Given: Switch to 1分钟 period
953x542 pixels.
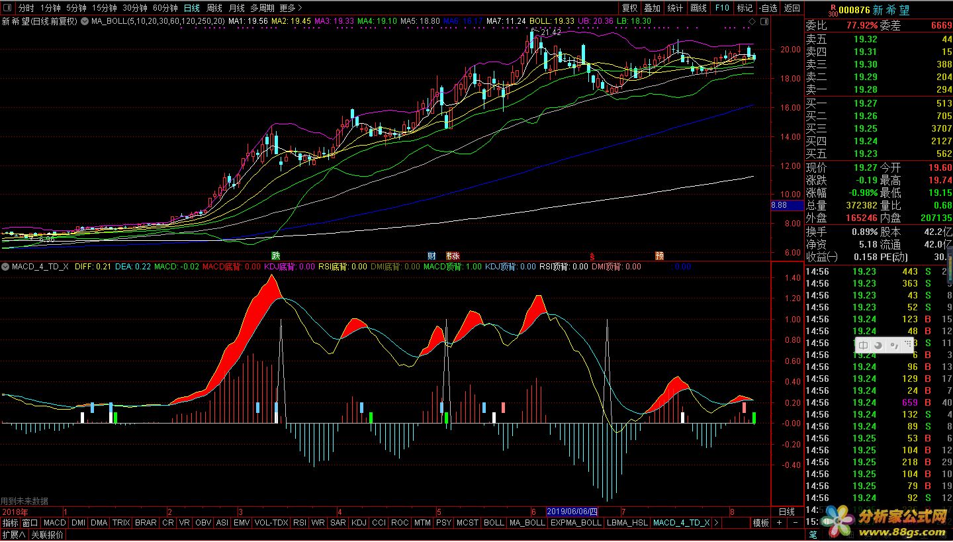Looking at the screenshot, I should click(50, 8).
